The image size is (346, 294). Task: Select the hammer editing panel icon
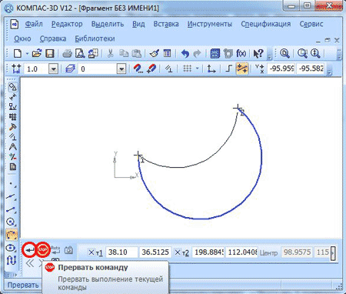click(12, 127)
